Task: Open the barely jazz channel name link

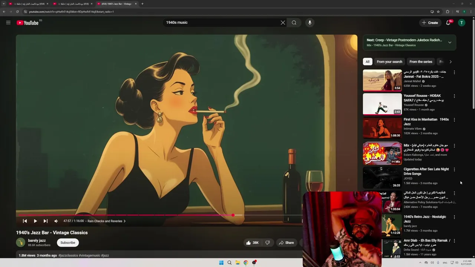Action: pos(37,241)
